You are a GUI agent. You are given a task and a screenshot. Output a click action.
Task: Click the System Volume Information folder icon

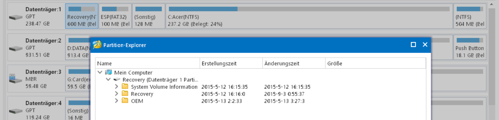(125, 87)
